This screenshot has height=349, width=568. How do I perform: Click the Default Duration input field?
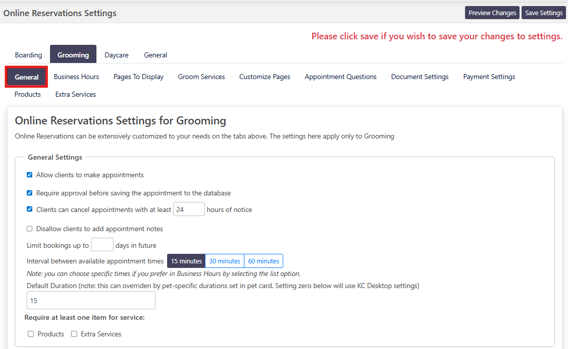(x=91, y=301)
